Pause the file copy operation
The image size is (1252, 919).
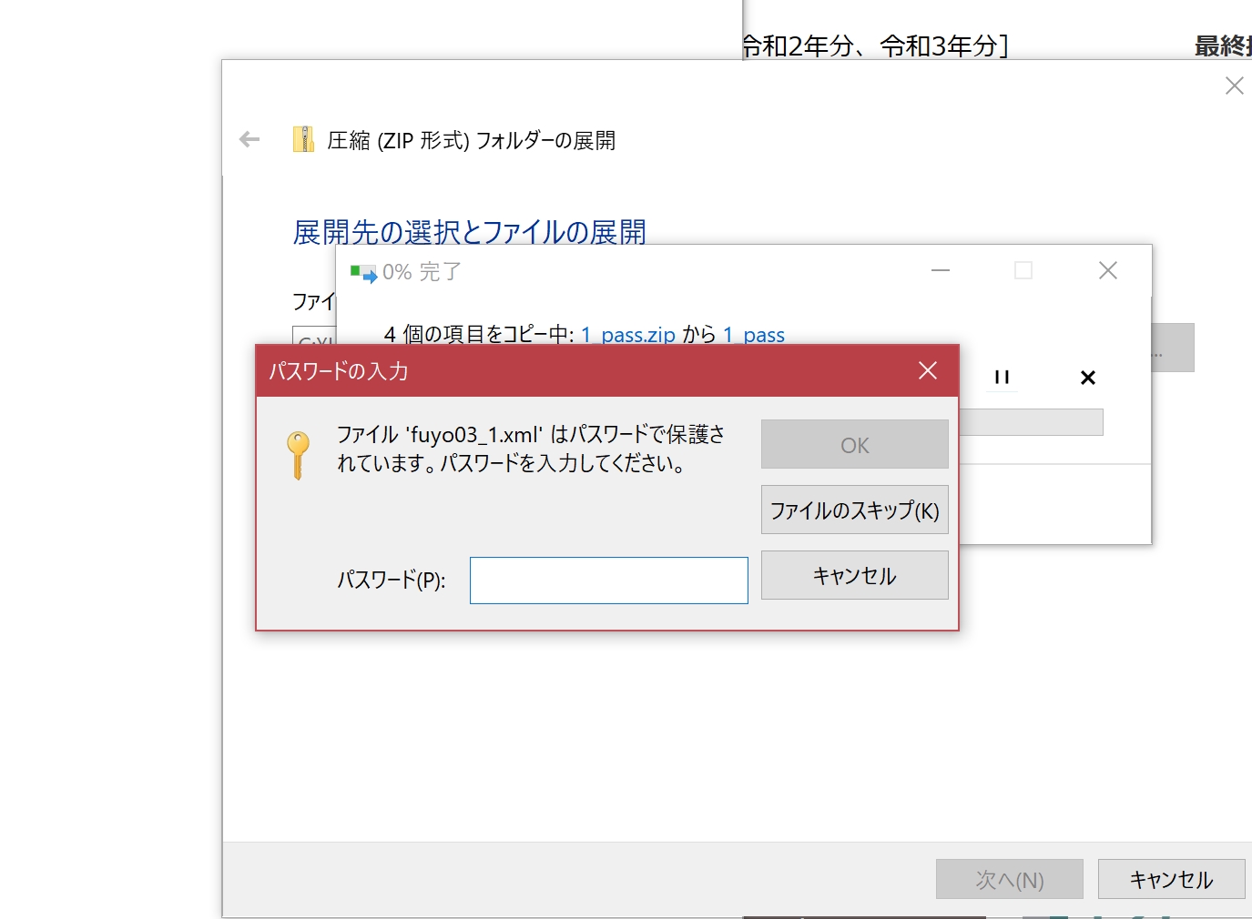1002,378
